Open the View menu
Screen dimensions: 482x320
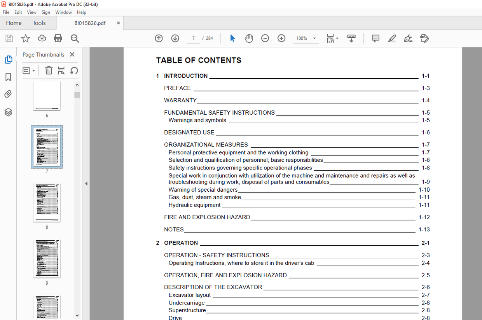pyautogui.click(x=32, y=12)
